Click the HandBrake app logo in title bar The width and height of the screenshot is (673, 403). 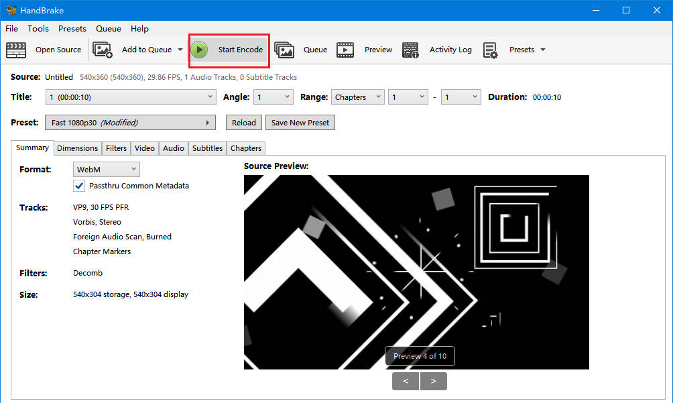tap(11, 10)
